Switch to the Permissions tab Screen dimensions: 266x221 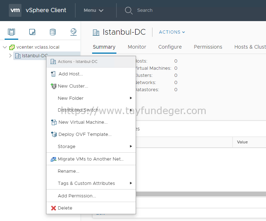coord(208,47)
